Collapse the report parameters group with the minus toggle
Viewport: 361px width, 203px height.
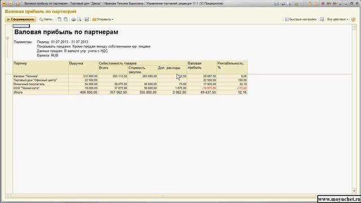coord(7,38)
